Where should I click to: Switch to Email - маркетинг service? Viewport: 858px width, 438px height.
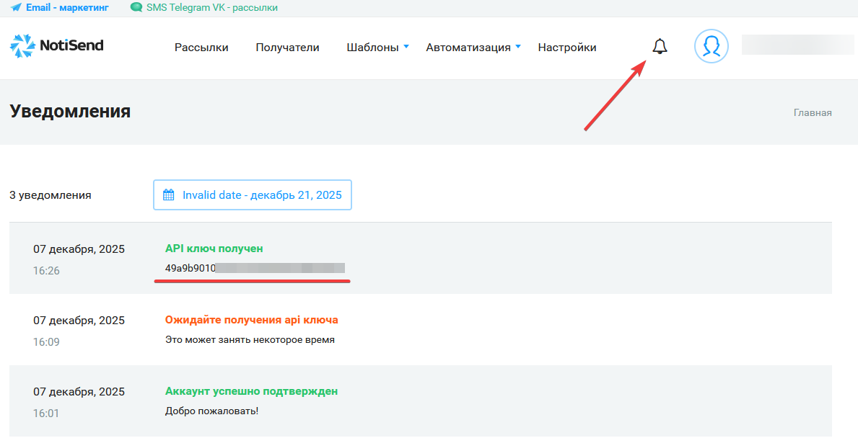click(67, 8)
